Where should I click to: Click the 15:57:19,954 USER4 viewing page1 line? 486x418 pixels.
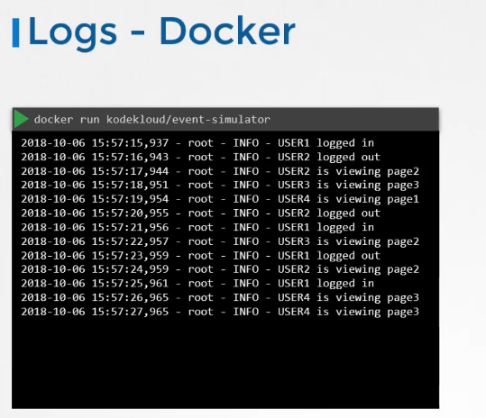220,199
